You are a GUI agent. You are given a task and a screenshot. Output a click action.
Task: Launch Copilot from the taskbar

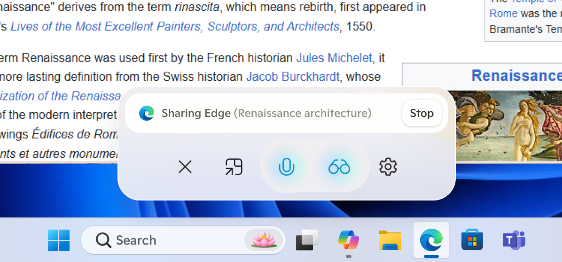[348, 240]
